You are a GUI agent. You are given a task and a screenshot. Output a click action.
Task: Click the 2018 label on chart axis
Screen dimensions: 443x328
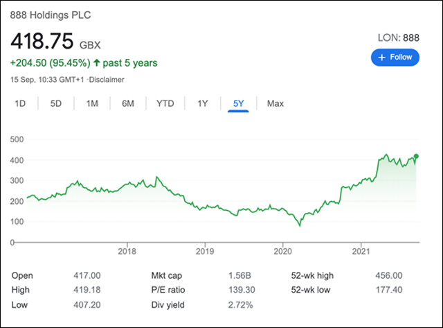click(x=127, y=250)
